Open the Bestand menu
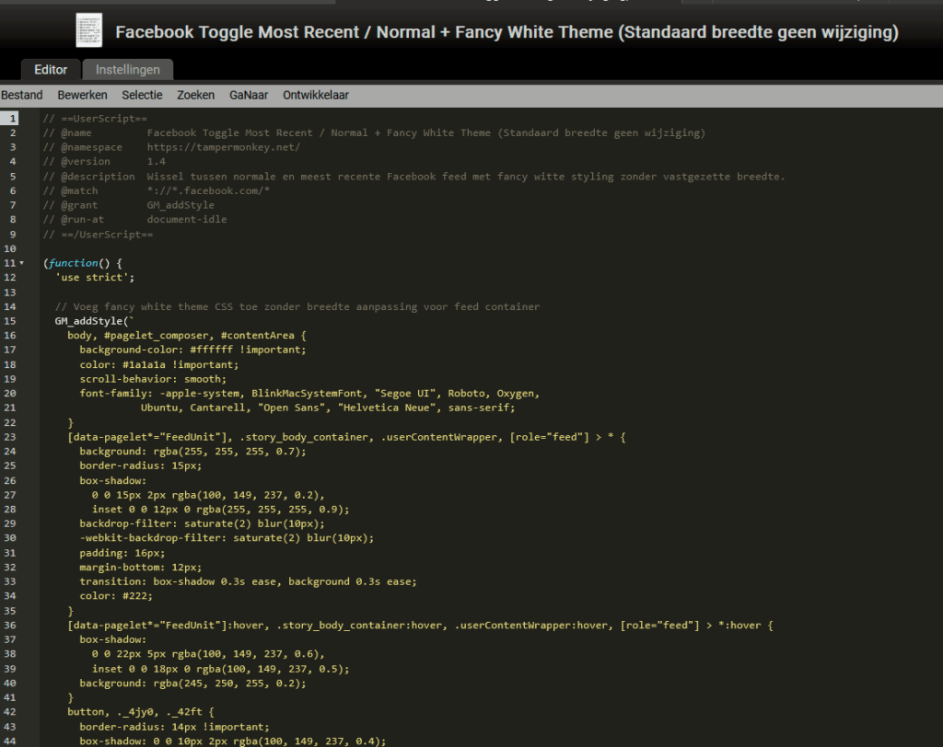 pyautogui.click(x=22, y=95)
